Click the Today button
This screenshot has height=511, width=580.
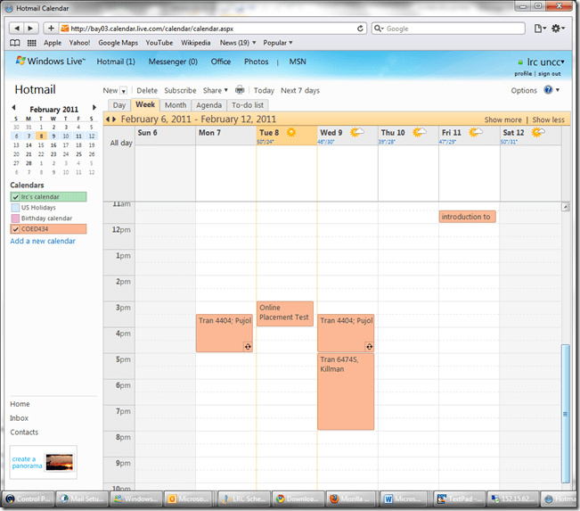pos(264,90)
